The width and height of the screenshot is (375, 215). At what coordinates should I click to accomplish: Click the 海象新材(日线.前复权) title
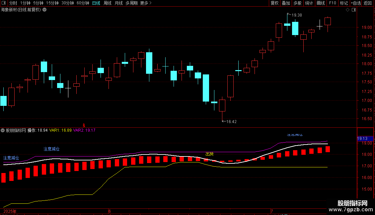click(x=21, y=10)
